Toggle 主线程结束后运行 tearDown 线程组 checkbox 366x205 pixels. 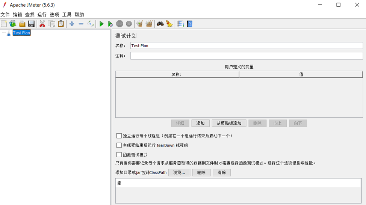point(119,145)
